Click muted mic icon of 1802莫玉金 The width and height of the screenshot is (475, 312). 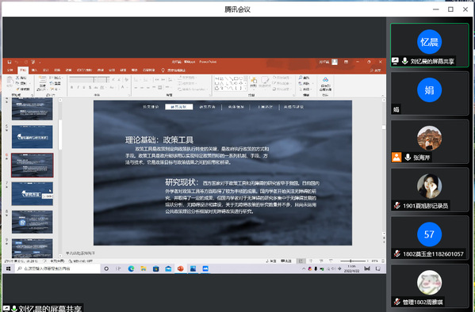[x=397, y=253]
